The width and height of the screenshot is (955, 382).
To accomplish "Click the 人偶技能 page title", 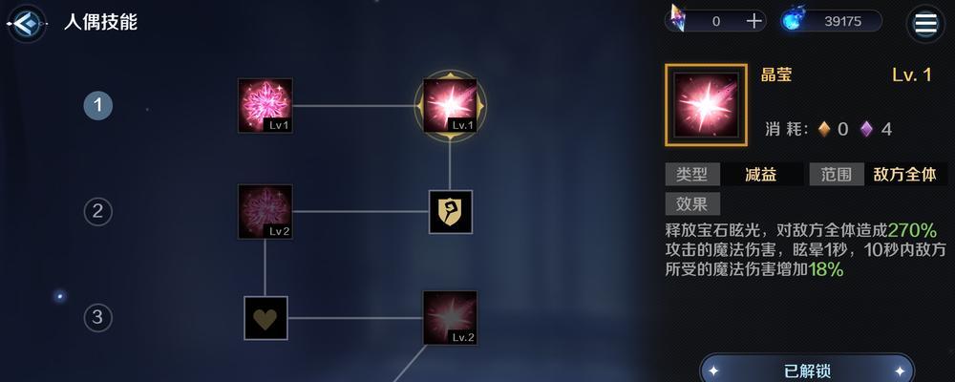I will pos(100,22).
